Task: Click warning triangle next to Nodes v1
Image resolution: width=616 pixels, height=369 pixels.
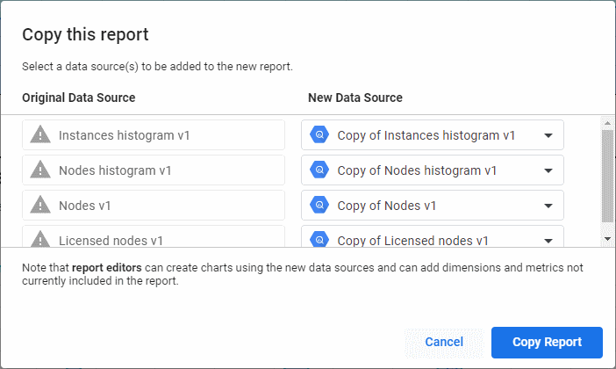Action: click(x=40, y=206)
